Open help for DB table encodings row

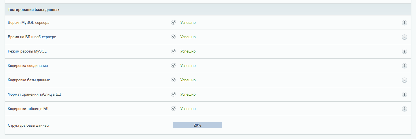(x=404, y=109)
